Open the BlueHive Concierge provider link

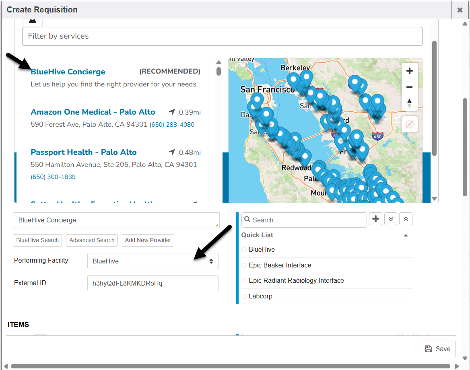[68, 72]
